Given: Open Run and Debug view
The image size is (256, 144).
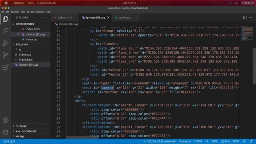Looking at the screenshot, I should pos(5,43).
